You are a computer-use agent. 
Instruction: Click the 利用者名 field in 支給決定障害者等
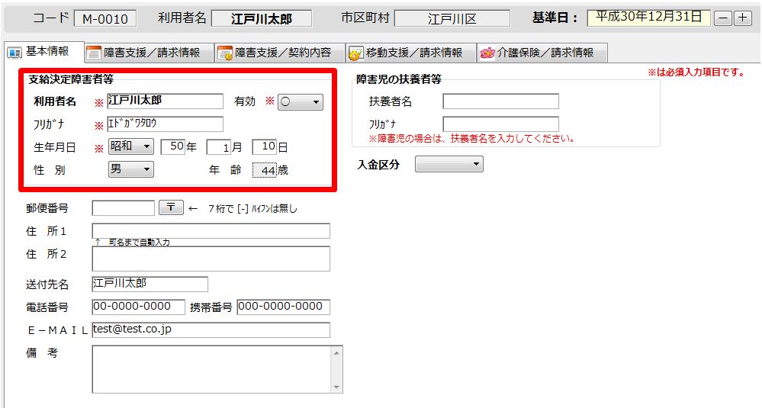coord(165,101)
